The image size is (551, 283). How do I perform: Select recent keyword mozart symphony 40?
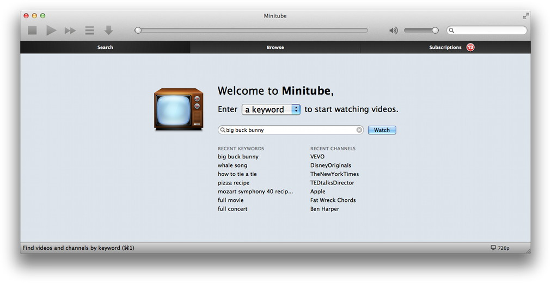pos(255,192)
